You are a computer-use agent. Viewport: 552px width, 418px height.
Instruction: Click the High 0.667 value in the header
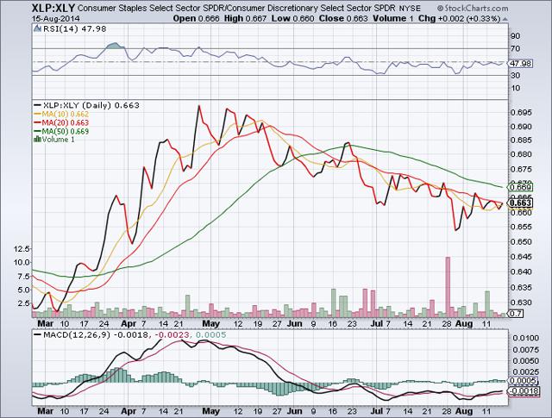point(245,18)
